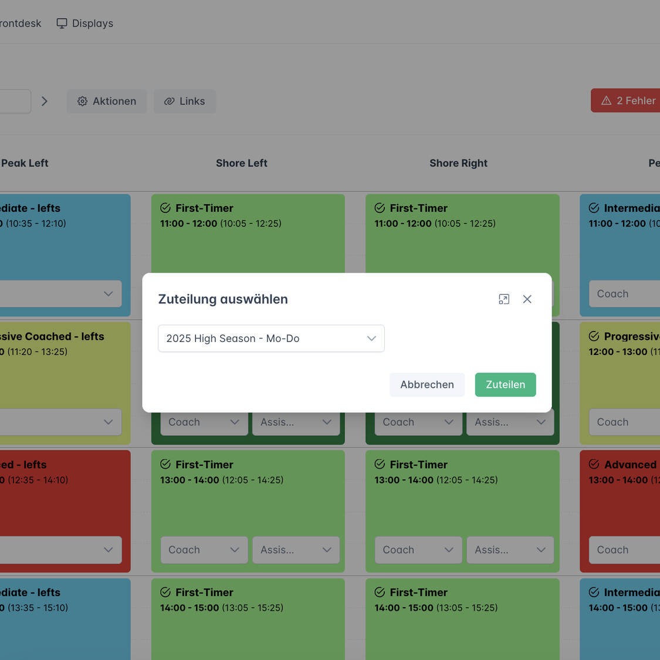Expand Assistant dropdown for Shore Right 13:00 session
Viewport: 660px width, 660px height.
pos(510,550)
